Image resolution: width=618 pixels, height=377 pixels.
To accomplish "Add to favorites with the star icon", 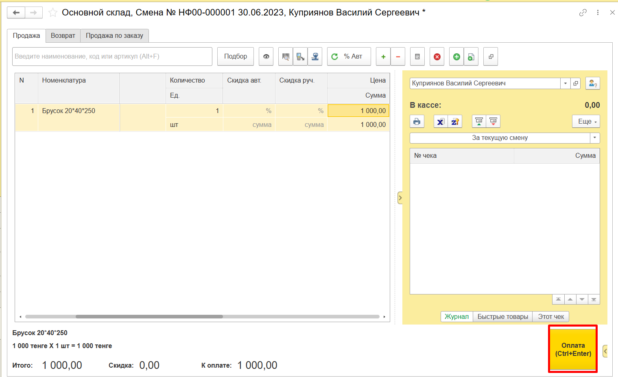I will (x=53, y=13).
